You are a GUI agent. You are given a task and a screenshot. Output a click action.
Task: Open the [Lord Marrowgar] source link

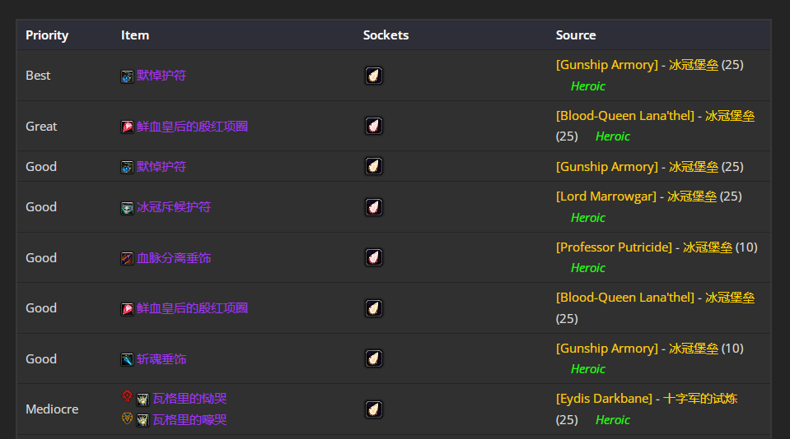(606, 196)
